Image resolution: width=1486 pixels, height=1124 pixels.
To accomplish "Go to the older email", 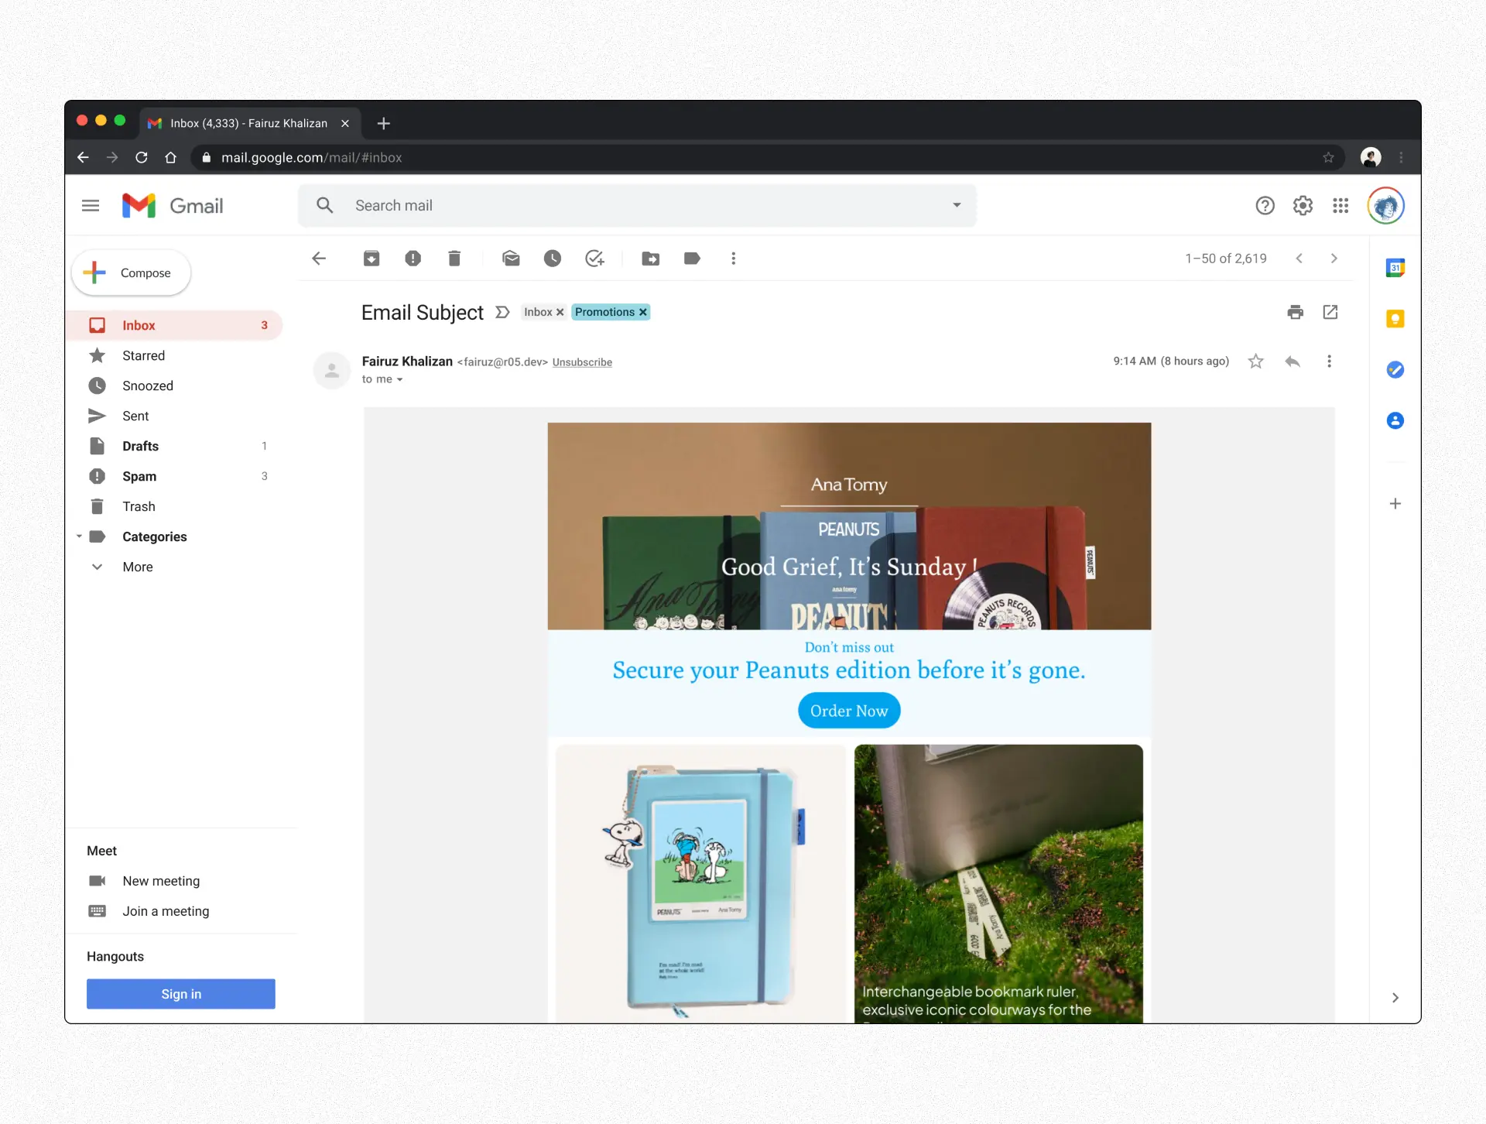I will pyautogui.click(x=1334, y=259).
